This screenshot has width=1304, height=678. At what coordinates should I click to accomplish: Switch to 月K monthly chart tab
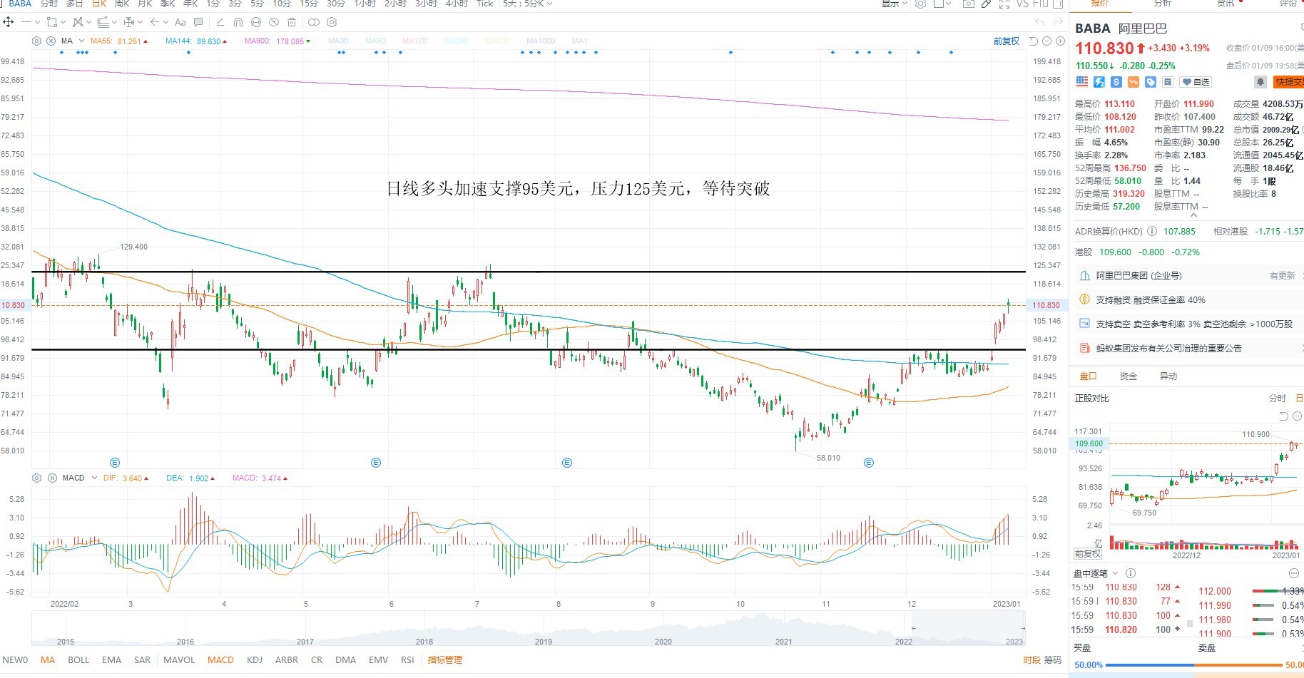coord(145,4)
